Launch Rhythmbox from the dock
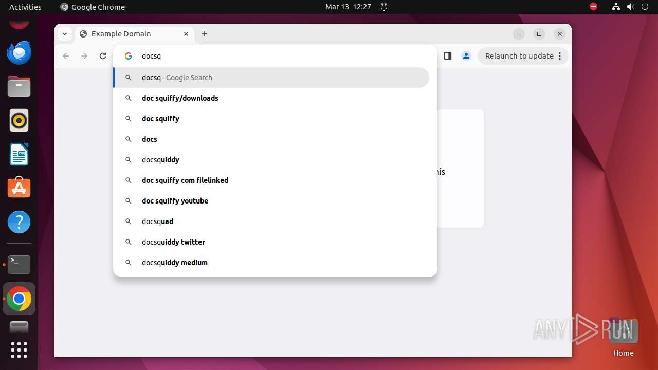The image size is (658, 370). coord(19,120)
